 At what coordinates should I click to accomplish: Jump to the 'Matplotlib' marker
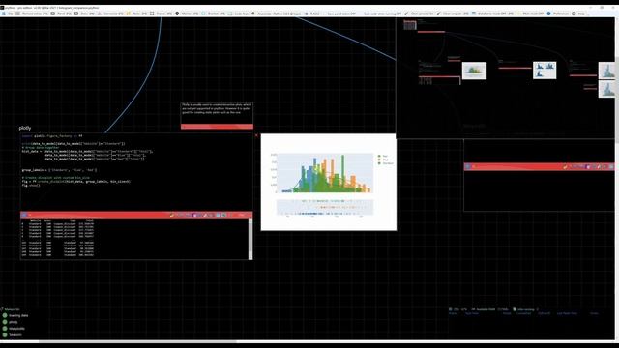14,329
